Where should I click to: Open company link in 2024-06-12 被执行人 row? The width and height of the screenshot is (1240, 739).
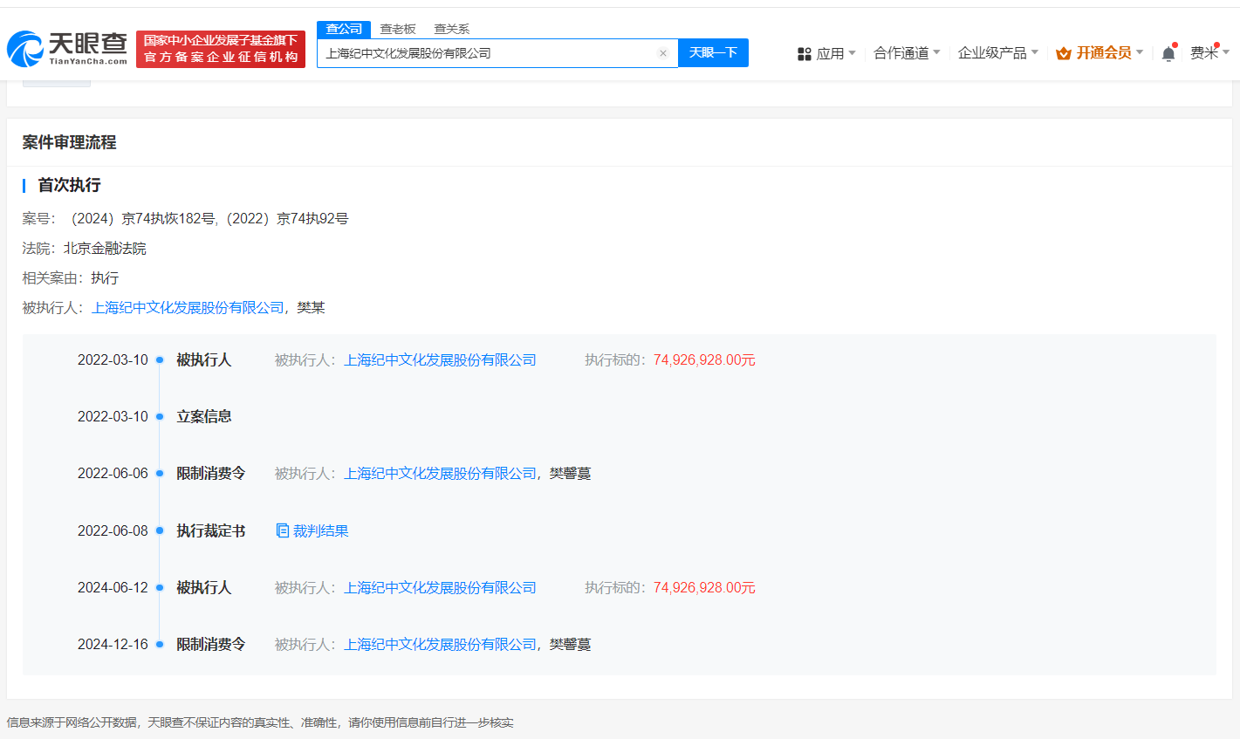tap(440, 588)
